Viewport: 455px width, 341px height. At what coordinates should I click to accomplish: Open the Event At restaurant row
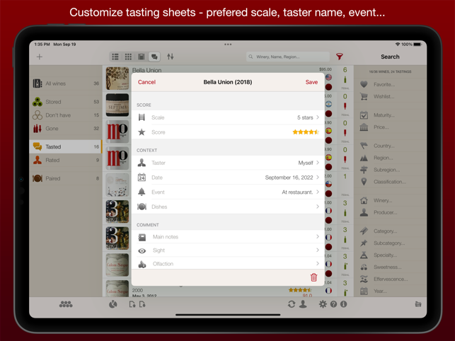pyautogui.click(x=228, y=192)
